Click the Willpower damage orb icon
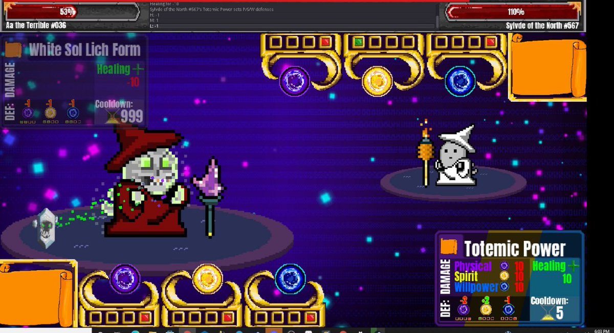 (x=505, y=287)
